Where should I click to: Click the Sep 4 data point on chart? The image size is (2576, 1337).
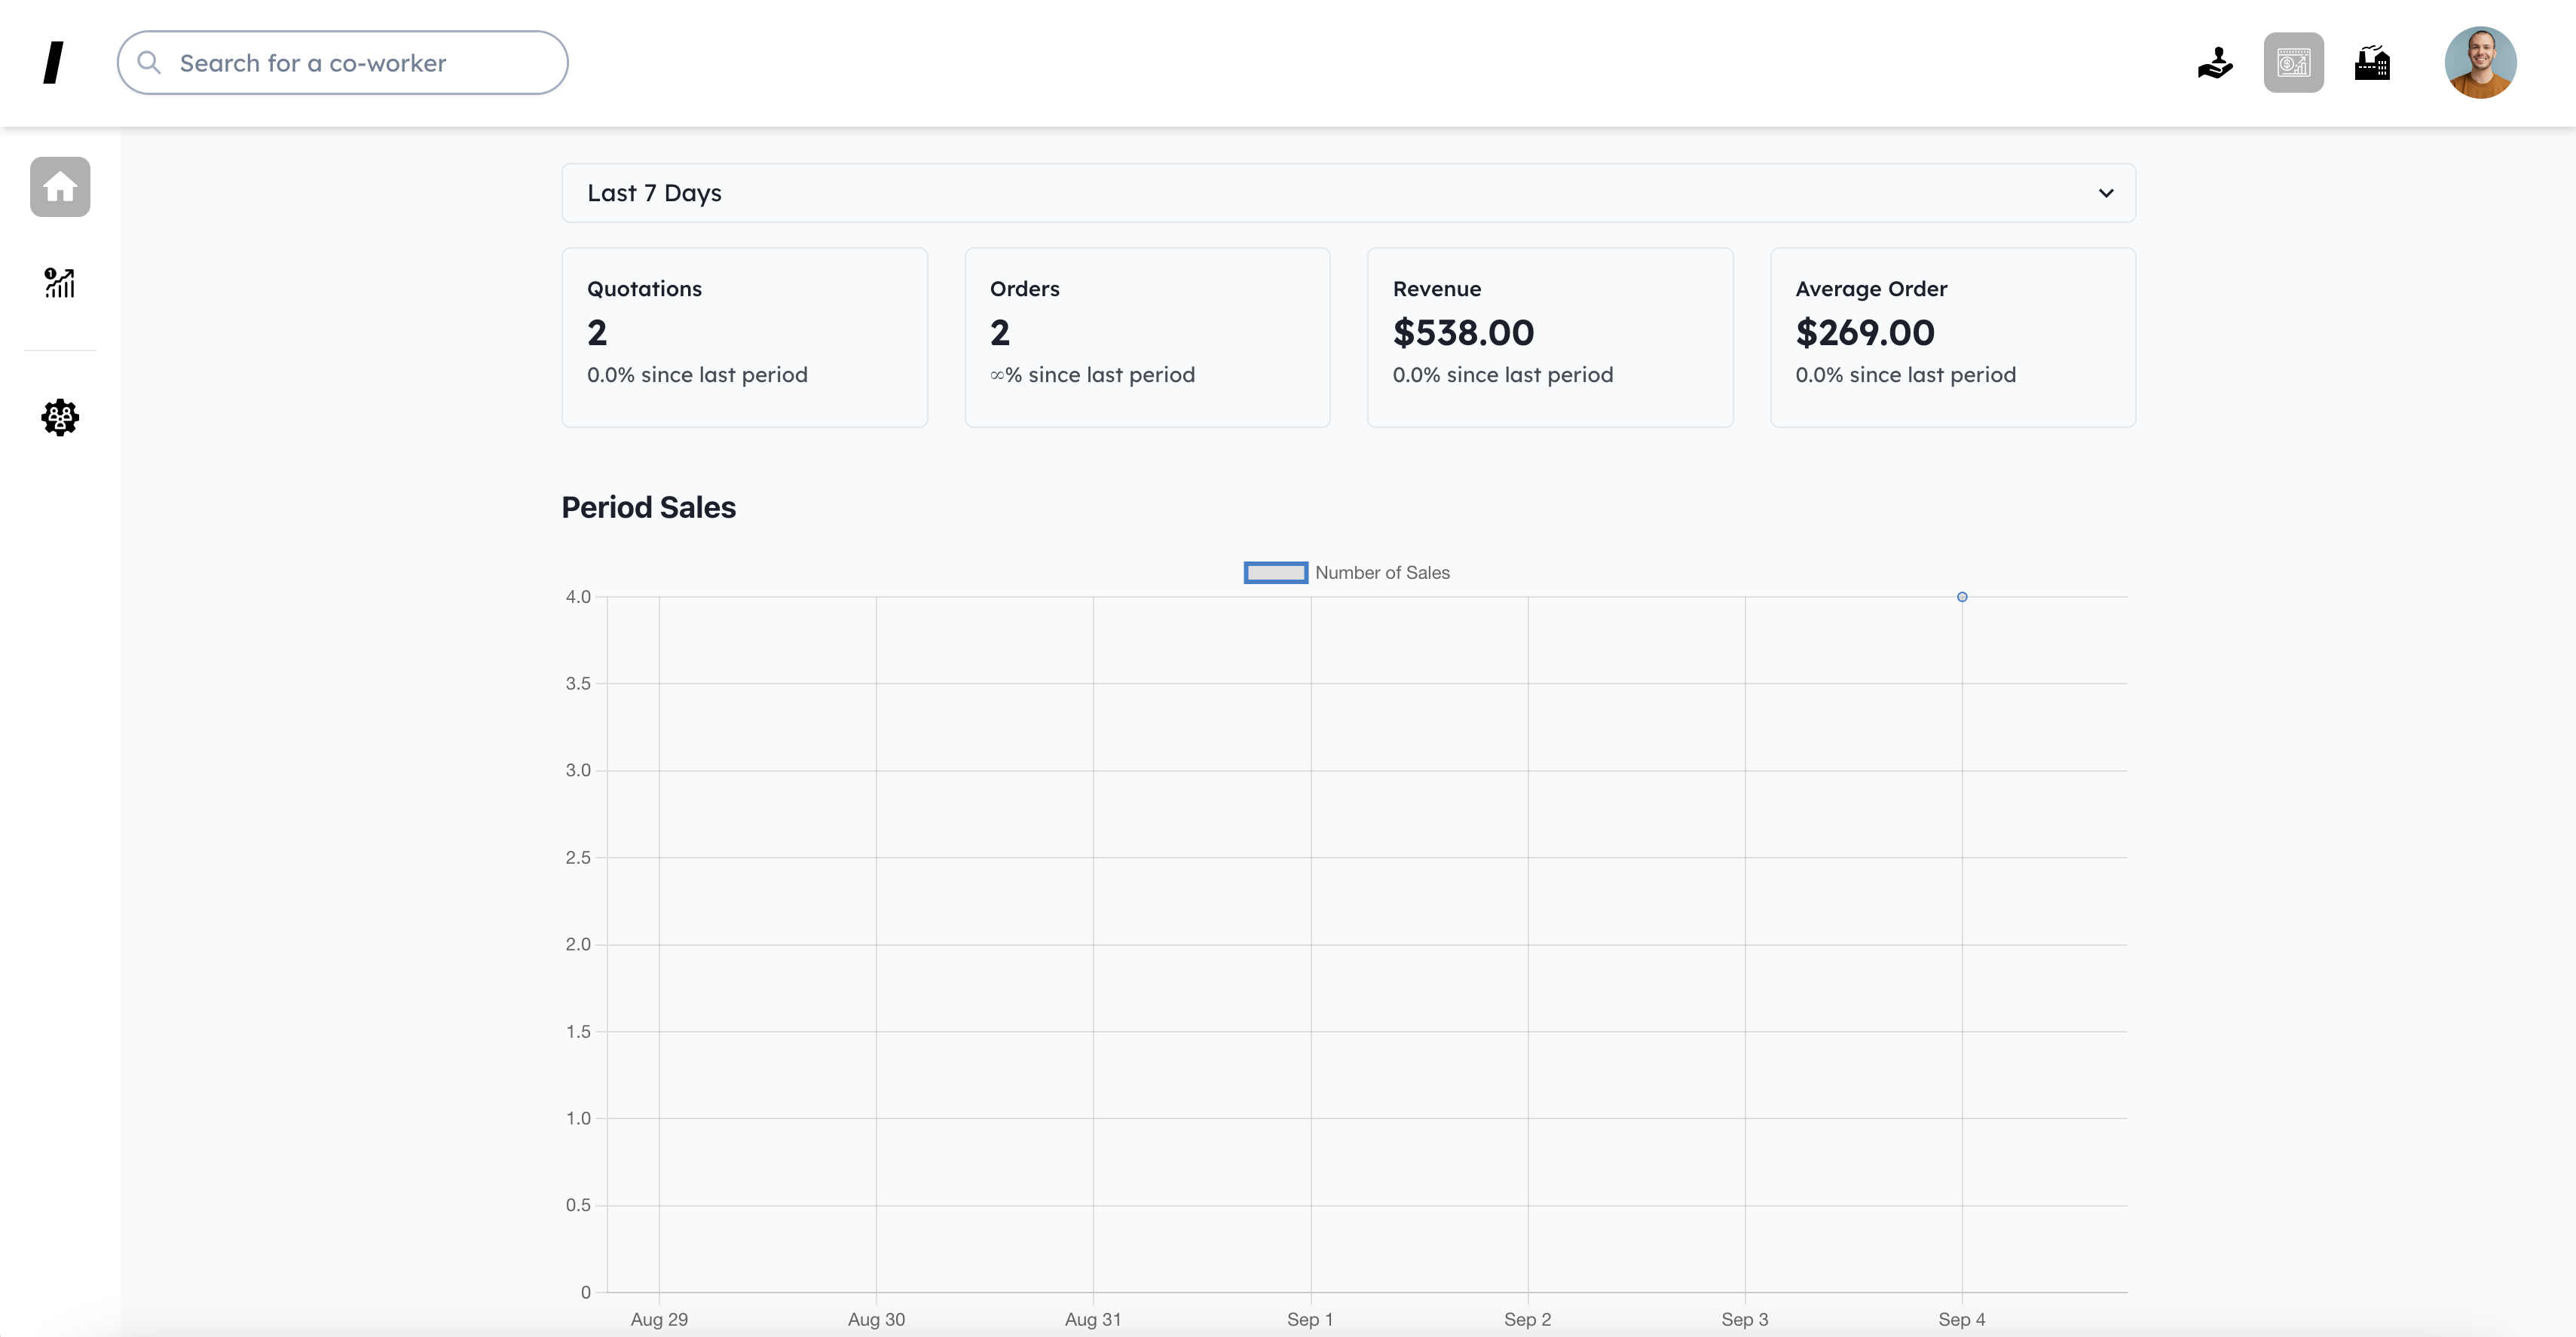pyautogui.click(x=1962, y=597)
